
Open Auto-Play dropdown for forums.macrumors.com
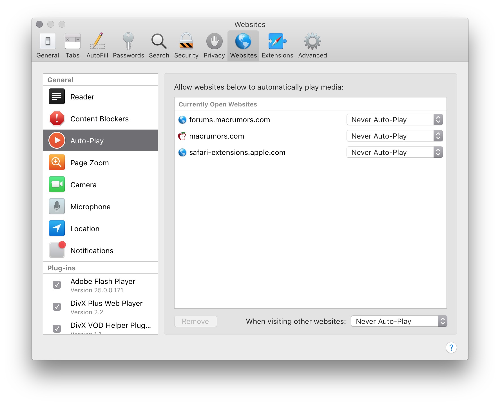(x=395, y=120)
